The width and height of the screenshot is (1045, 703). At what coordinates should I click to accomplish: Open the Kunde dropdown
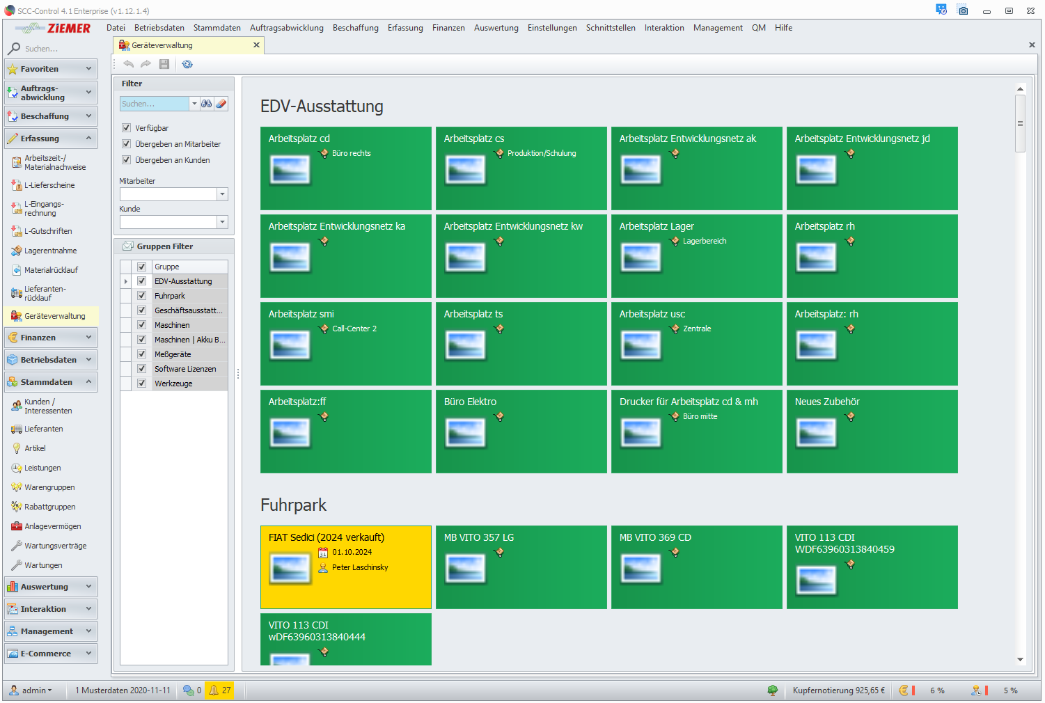click(223, 223)
